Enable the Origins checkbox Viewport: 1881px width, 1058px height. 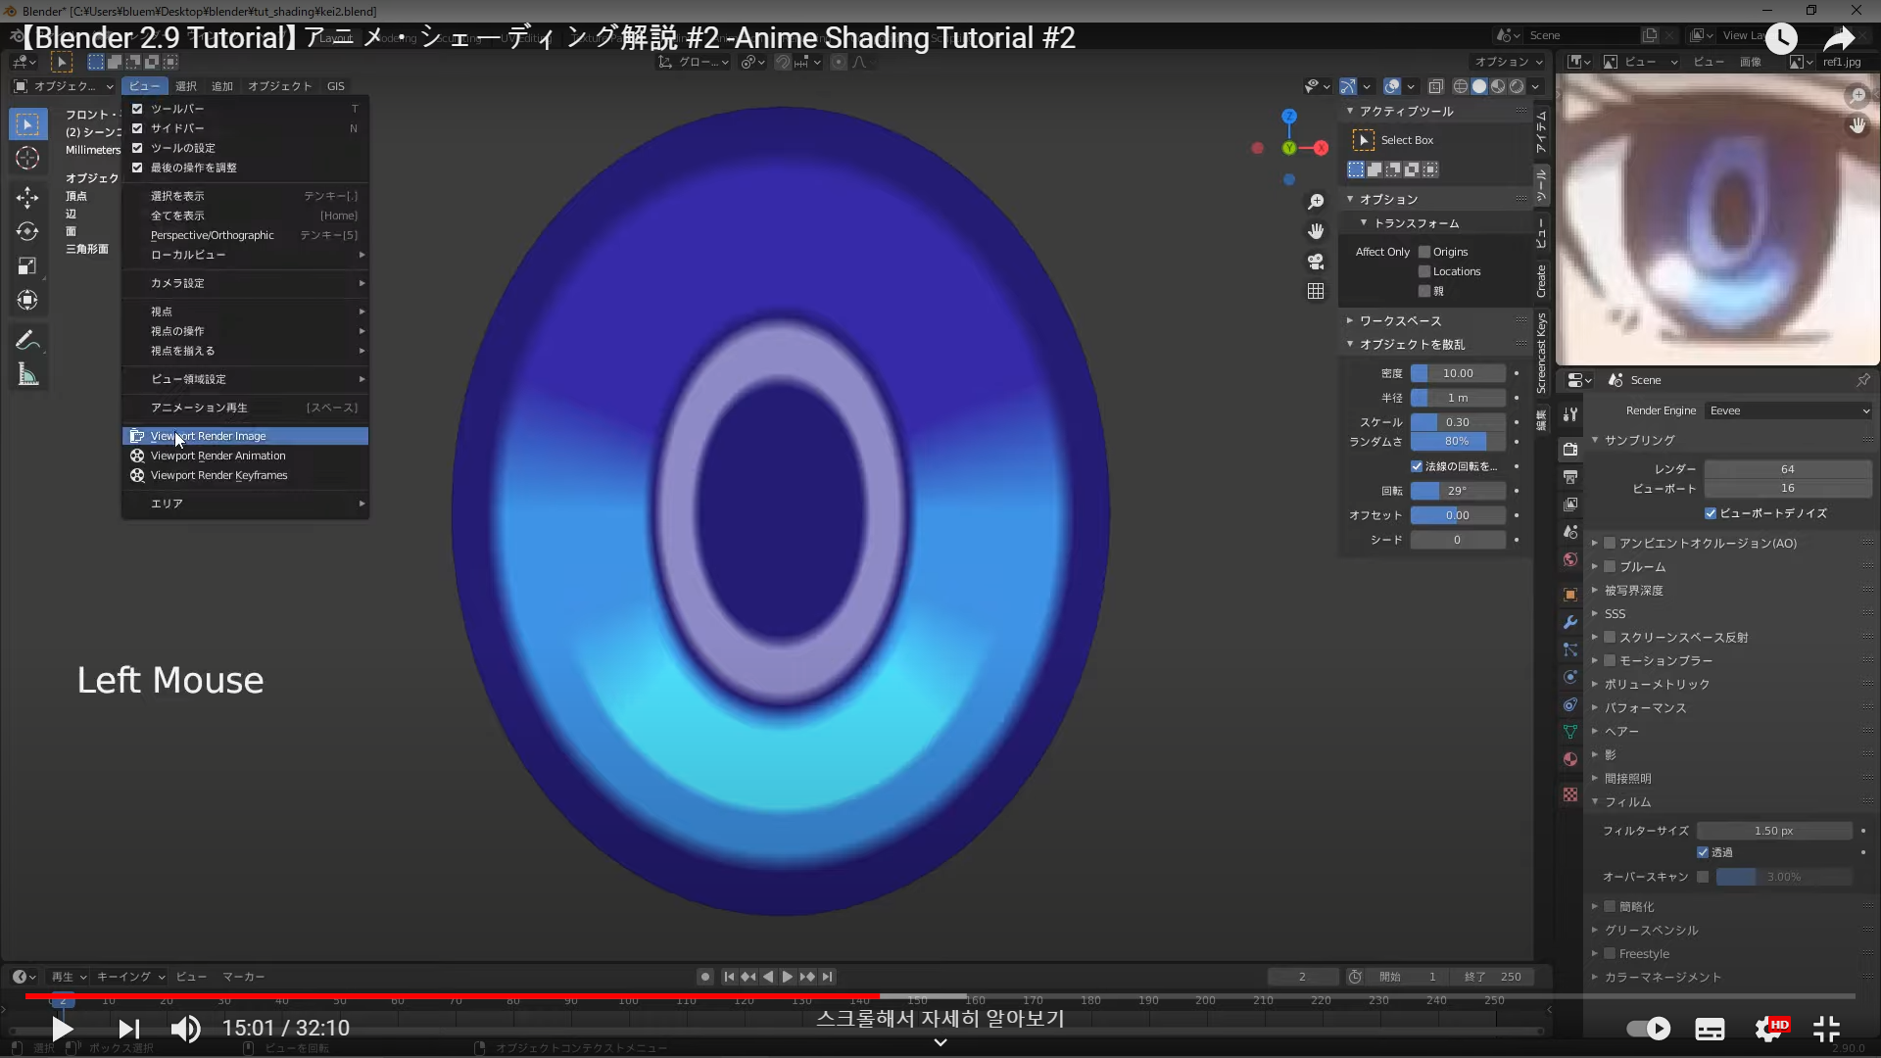1424,252
